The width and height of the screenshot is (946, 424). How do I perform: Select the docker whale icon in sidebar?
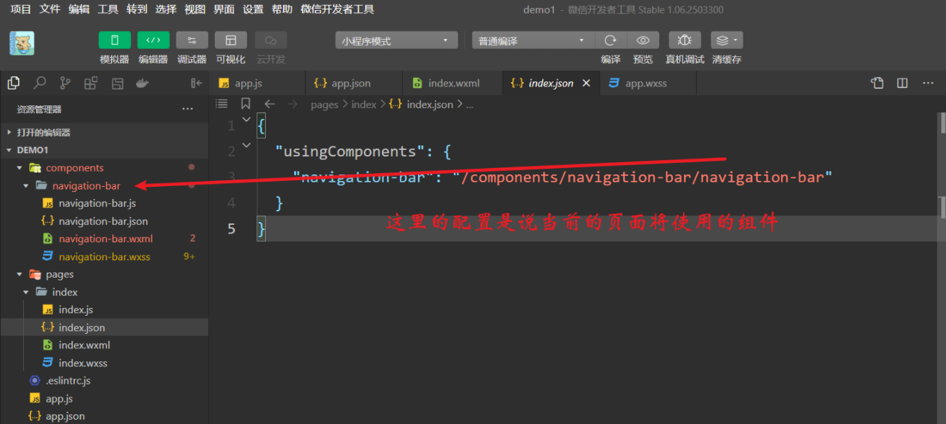coord(143,83)
